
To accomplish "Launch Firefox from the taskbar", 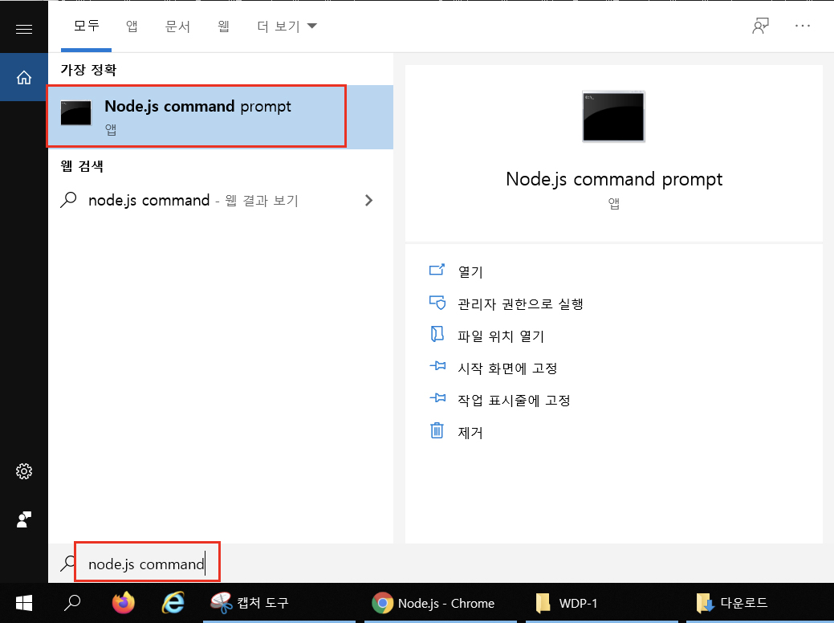I will click(124, 603).
